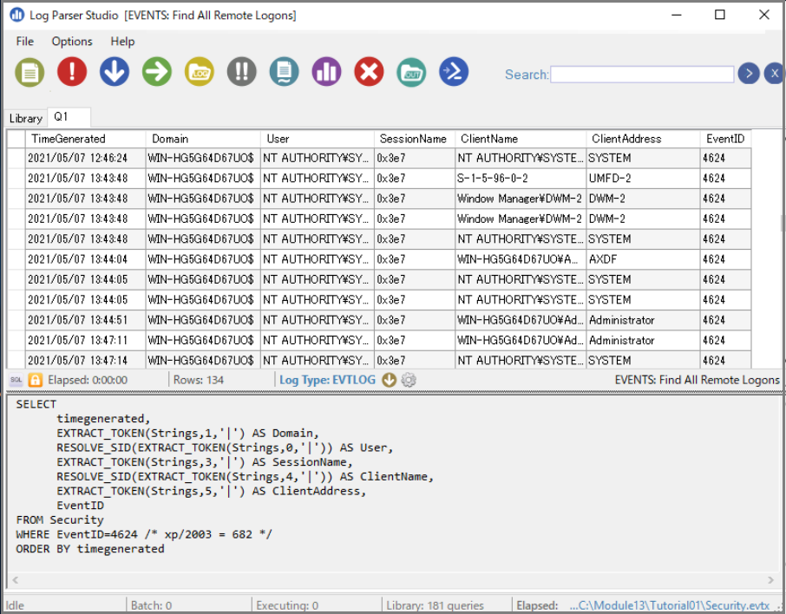Click the query editor's right scroll arrow
Image resolution: width=786 pixels, height=614 pixels.
770,580
